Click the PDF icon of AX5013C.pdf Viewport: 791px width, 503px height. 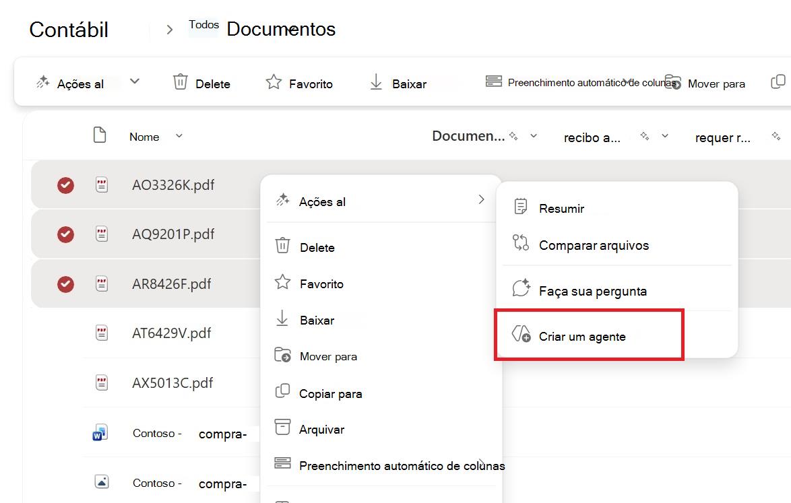click(x=102, y=382)
